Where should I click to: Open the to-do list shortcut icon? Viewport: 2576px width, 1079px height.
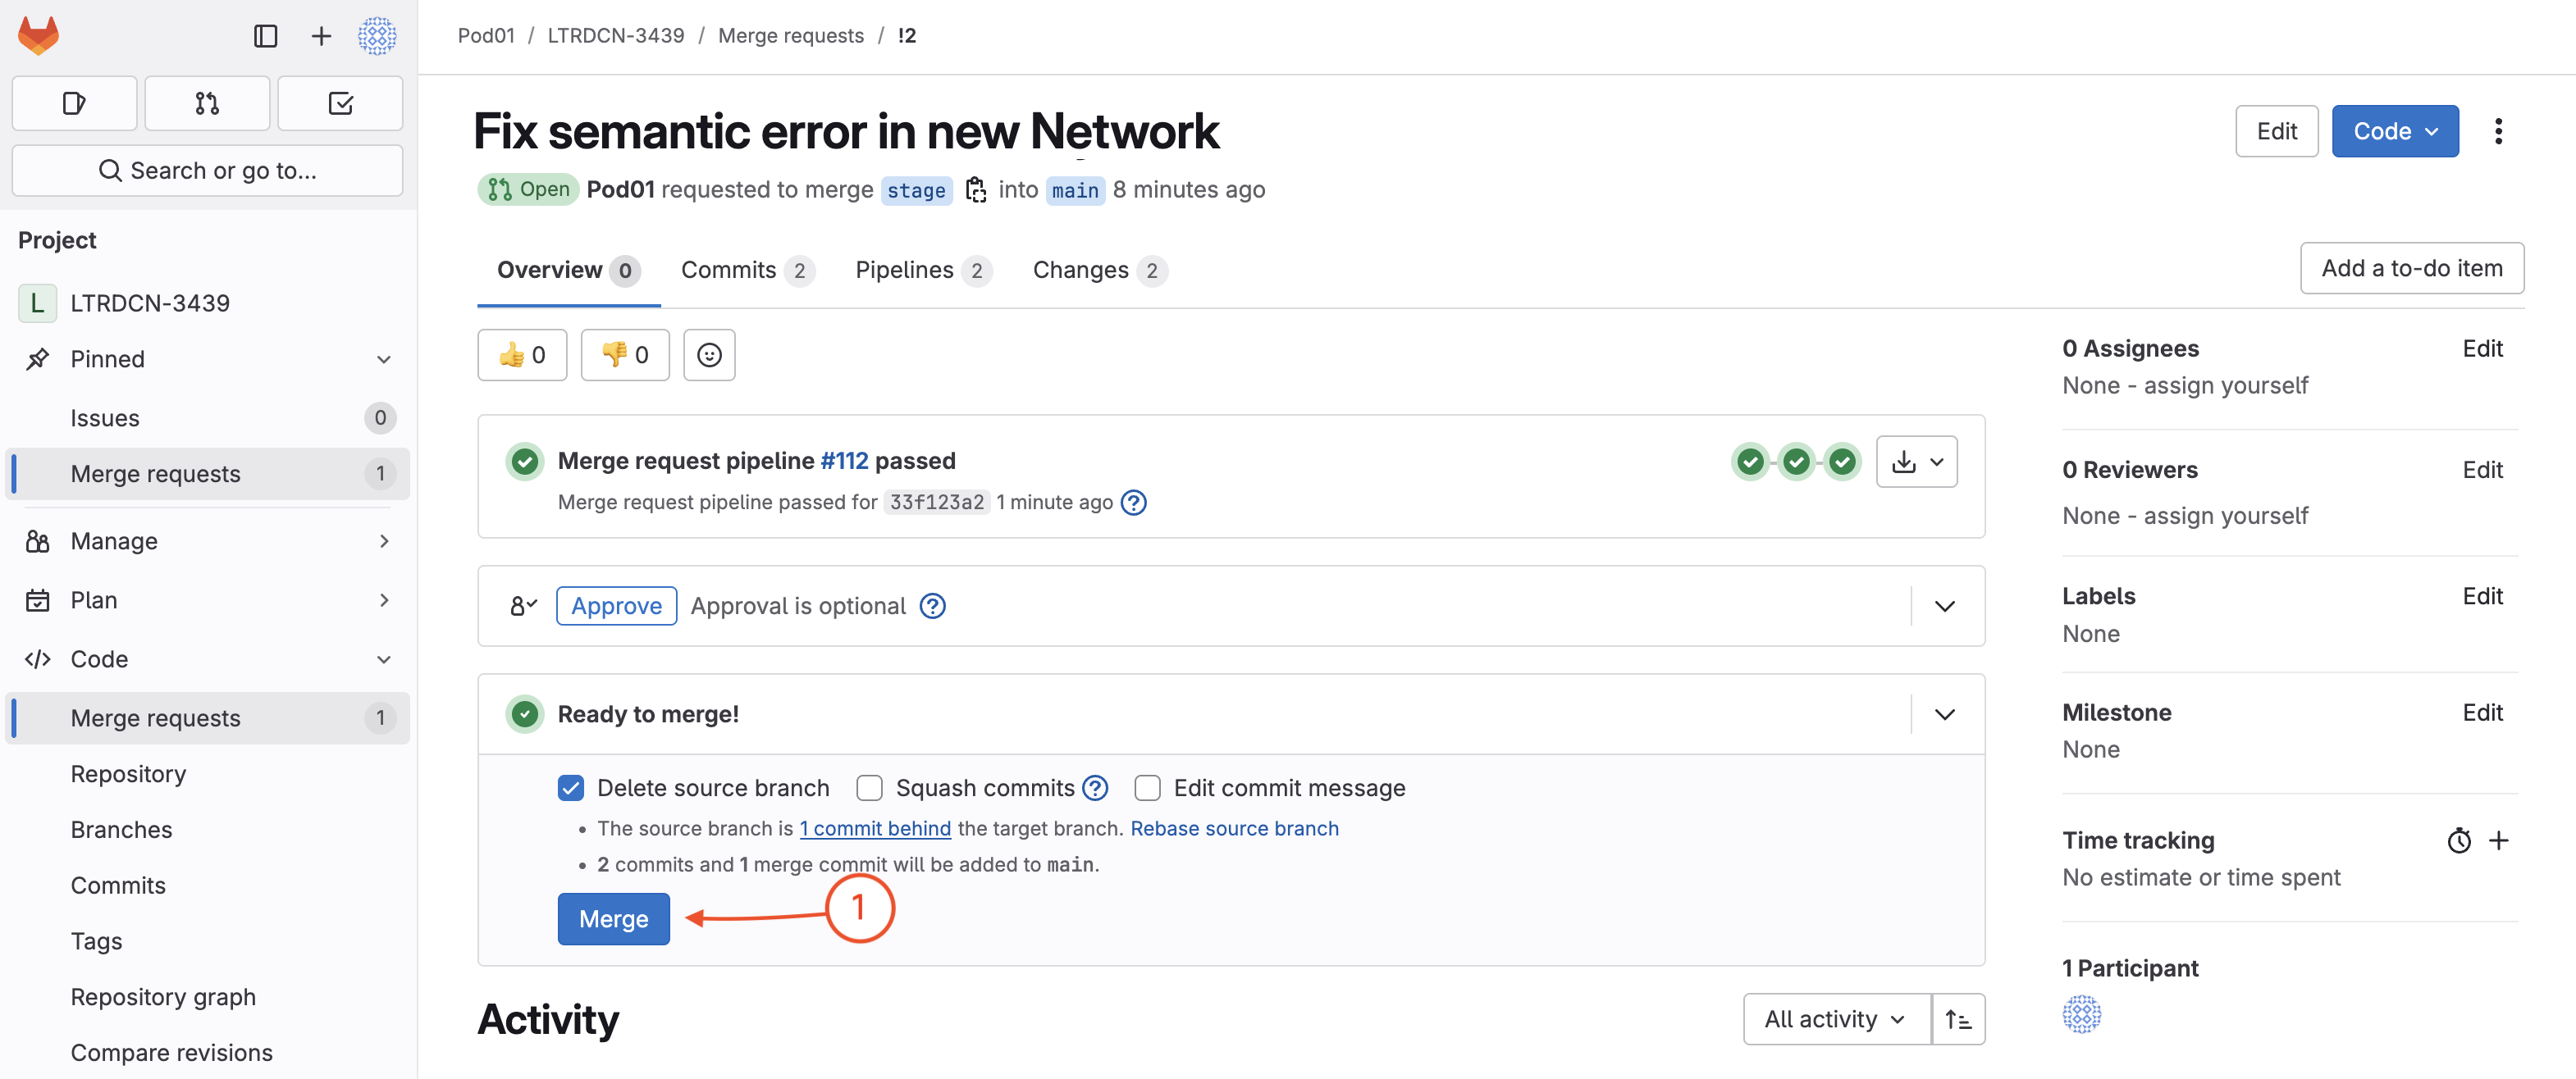coord(340,103)
